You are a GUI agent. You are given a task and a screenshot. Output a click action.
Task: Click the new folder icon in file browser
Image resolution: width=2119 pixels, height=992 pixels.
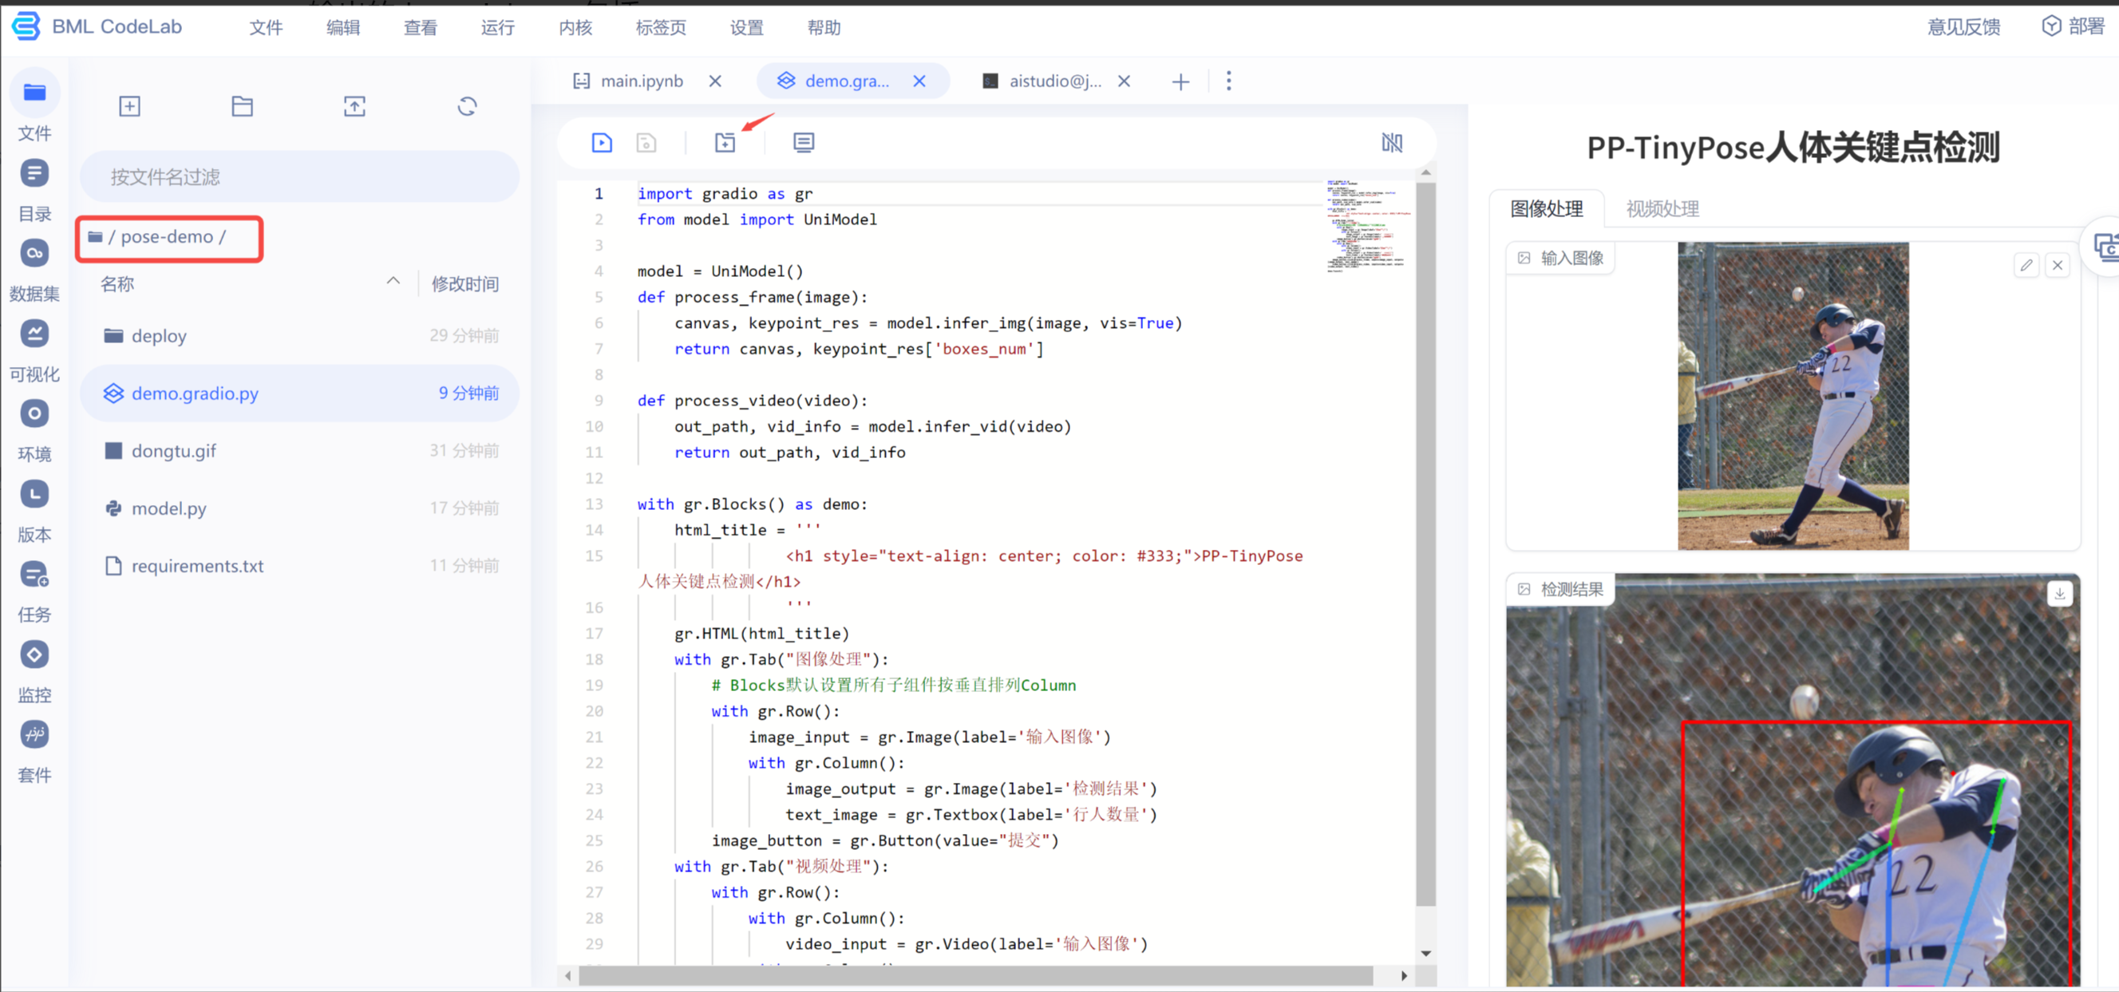point(242,106)
